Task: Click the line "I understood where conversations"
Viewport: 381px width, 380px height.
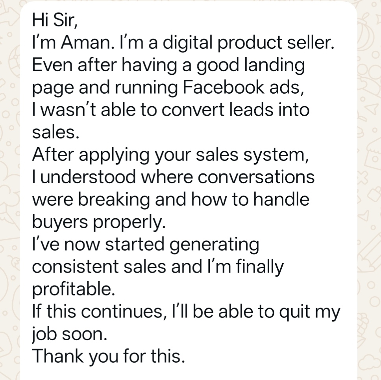Action: 173,177
